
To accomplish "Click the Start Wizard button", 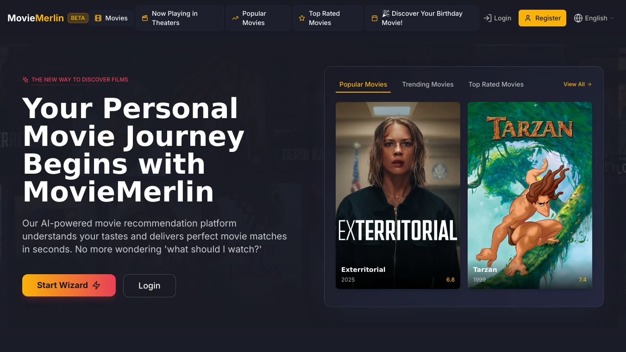I will point(69,285).
